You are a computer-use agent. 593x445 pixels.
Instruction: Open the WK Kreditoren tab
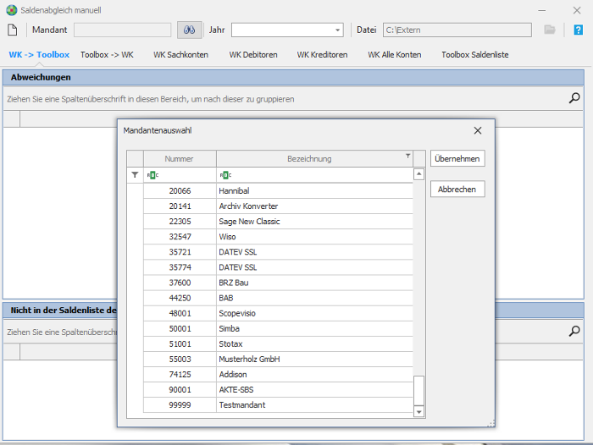click(322, 55)
